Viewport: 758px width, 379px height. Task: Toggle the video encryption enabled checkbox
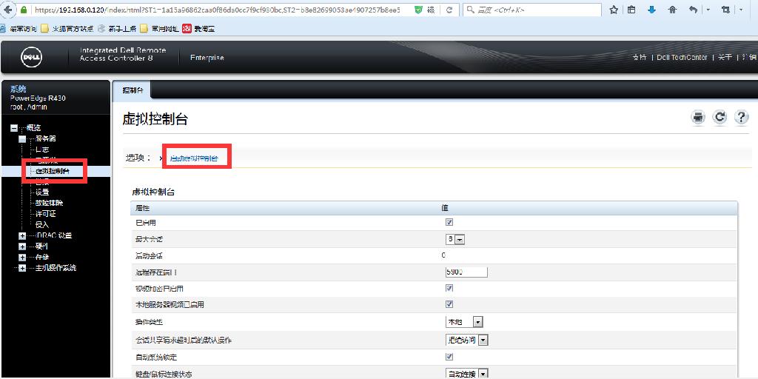click(x=449, y=288)
